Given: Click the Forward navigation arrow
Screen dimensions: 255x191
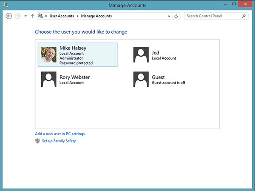Looking at the screenshot, I should pos(17,16).
